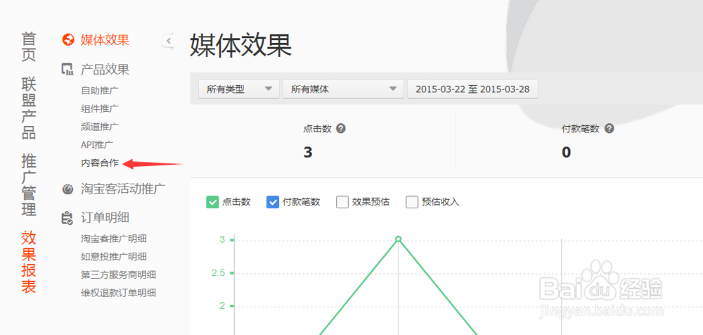Open 淘宝客推广明细 link
The width and height of the screenshot is (703, 335).
click(113, 239)
